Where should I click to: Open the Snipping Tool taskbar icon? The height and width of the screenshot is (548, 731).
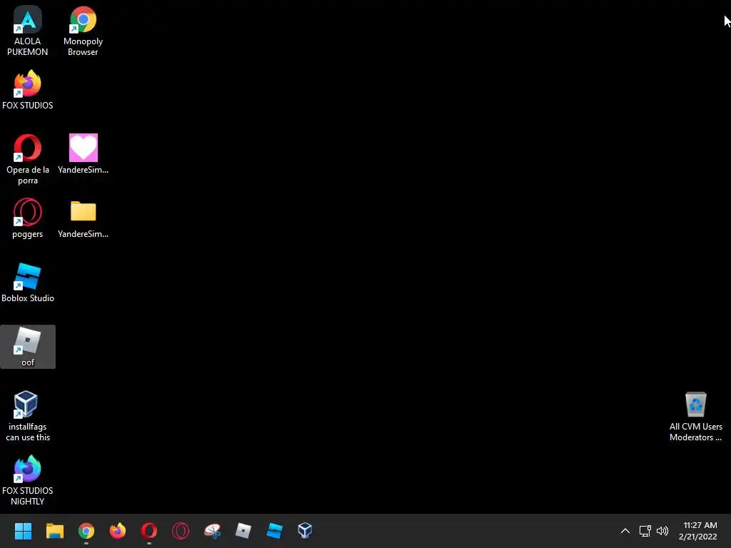(x=212, y=530)
